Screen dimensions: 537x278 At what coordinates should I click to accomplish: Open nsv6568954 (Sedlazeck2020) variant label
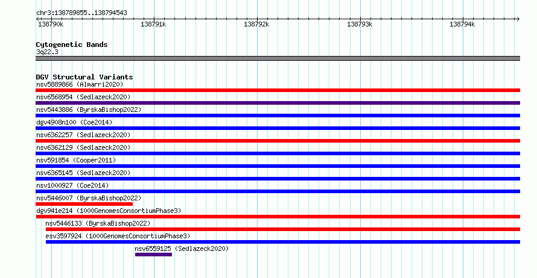pyautogui.click(x=83, y=97)
